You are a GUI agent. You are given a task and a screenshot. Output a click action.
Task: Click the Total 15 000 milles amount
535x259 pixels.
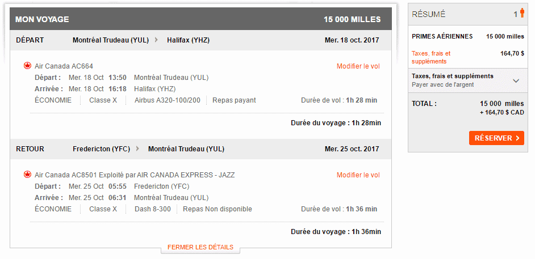(x=502, y=104)
